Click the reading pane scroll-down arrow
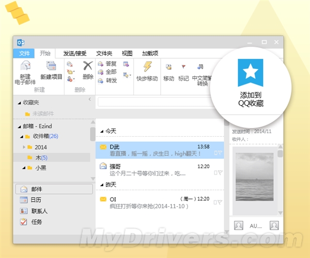Image resolution: width=310 pixels, height=258 pixels. click(281, 213)
